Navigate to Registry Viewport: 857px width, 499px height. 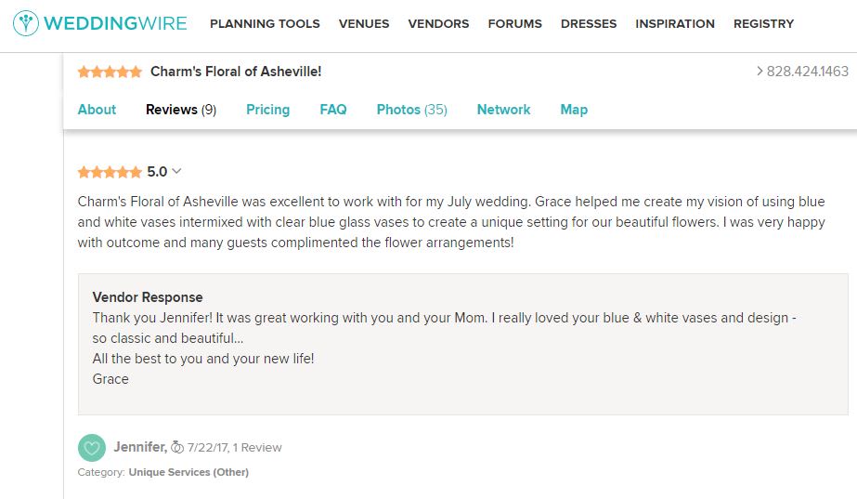(763, 23)
